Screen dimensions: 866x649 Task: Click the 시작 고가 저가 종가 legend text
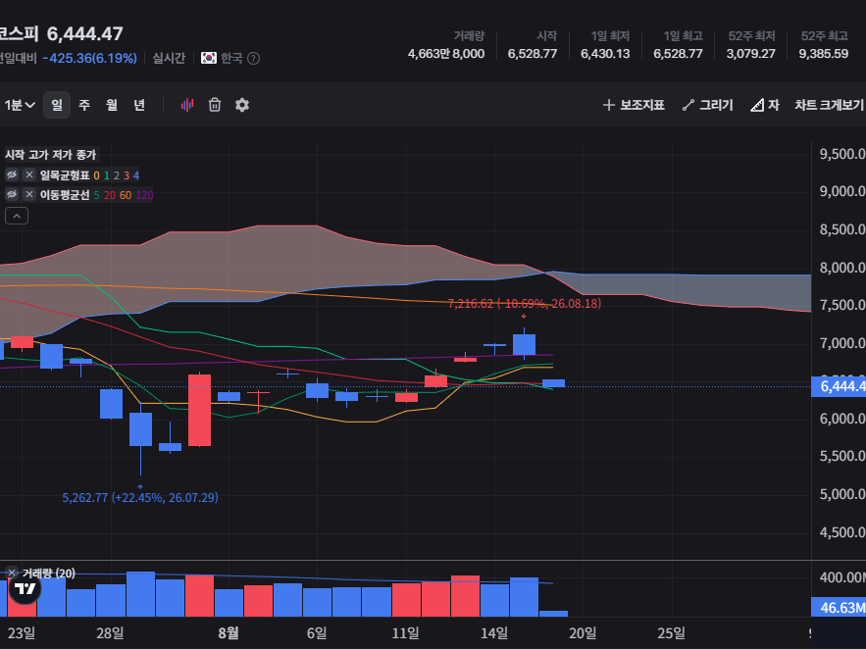point(50,155)
